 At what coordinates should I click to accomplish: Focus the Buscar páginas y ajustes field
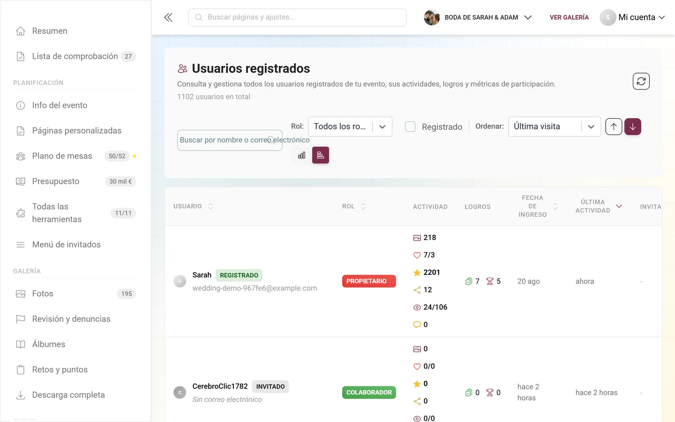click(x=297, y=17)
